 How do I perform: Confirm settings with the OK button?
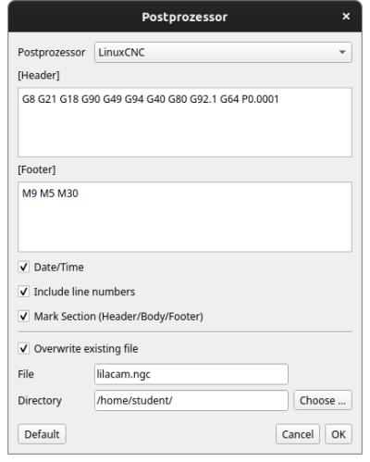[339, 434]
